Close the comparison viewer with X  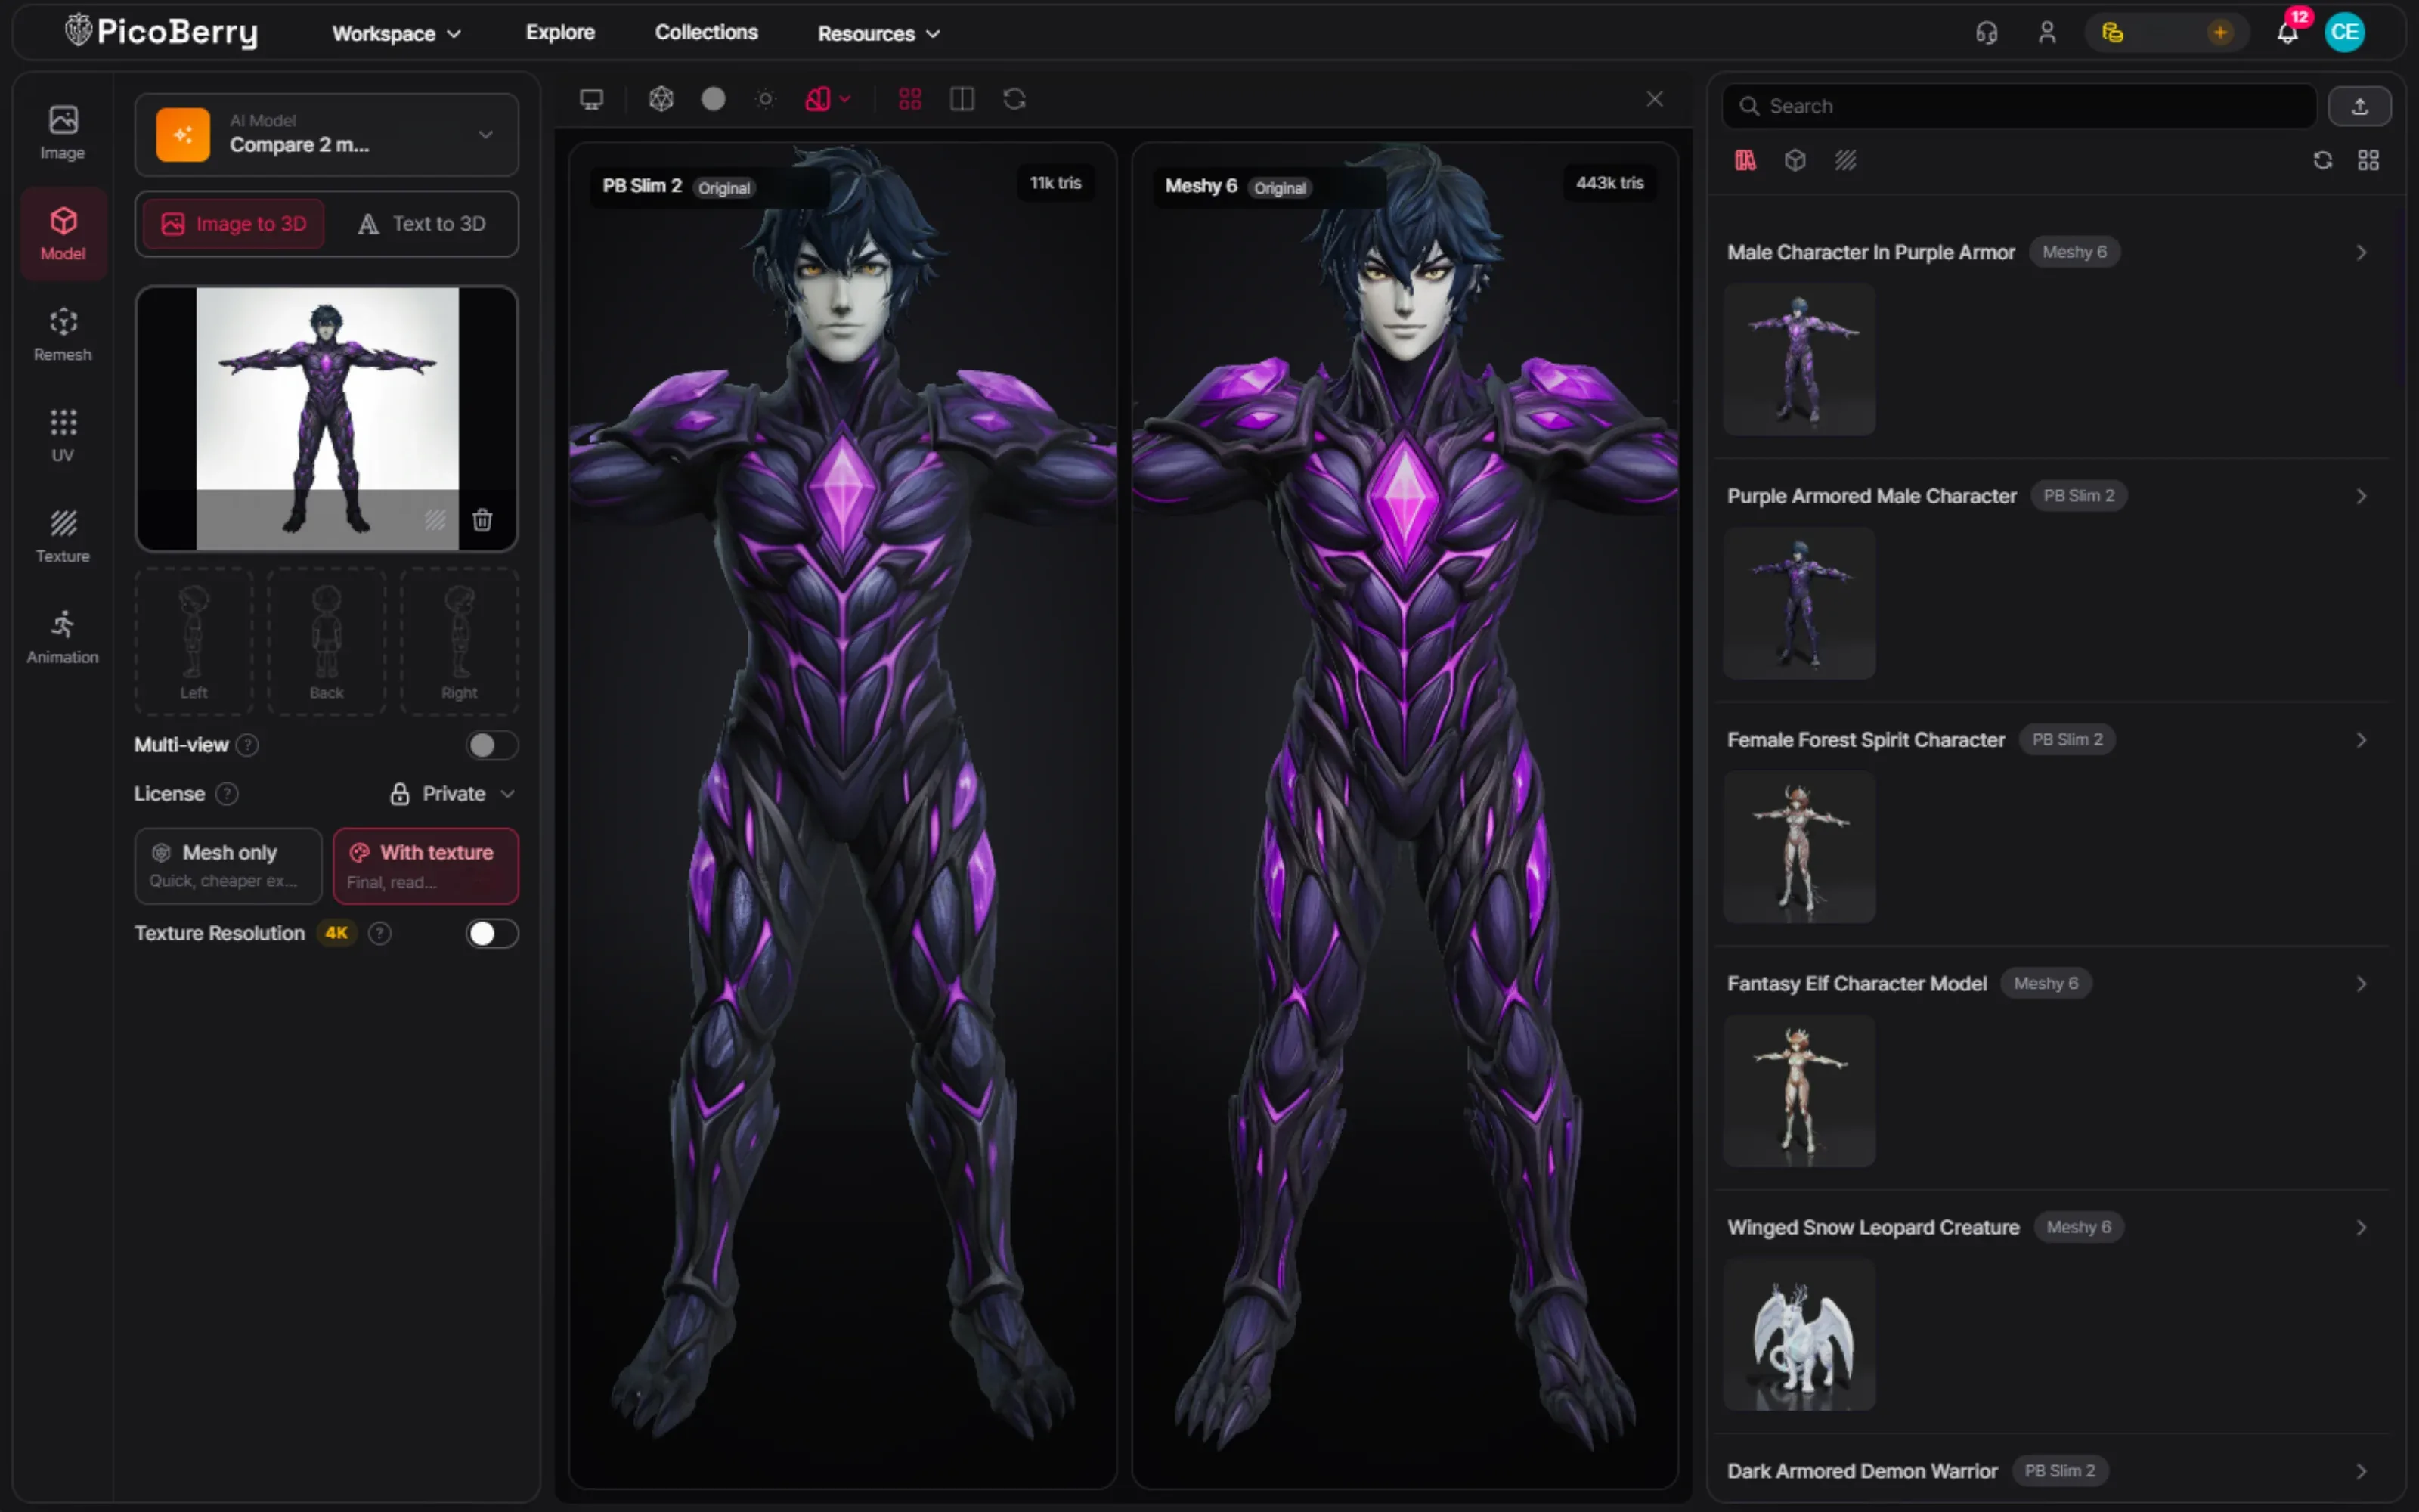point(1654,99)
